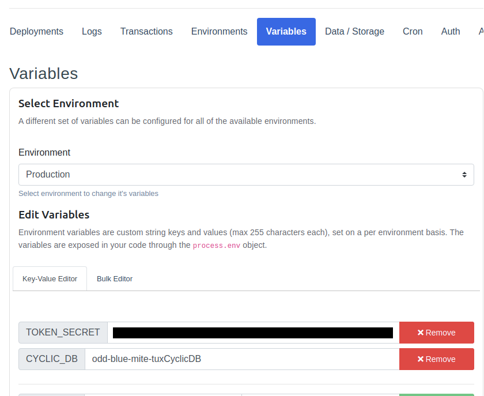Viewport: 484px width, 396px height.
Task: Open the Environments tab
Action: [219, 31]
